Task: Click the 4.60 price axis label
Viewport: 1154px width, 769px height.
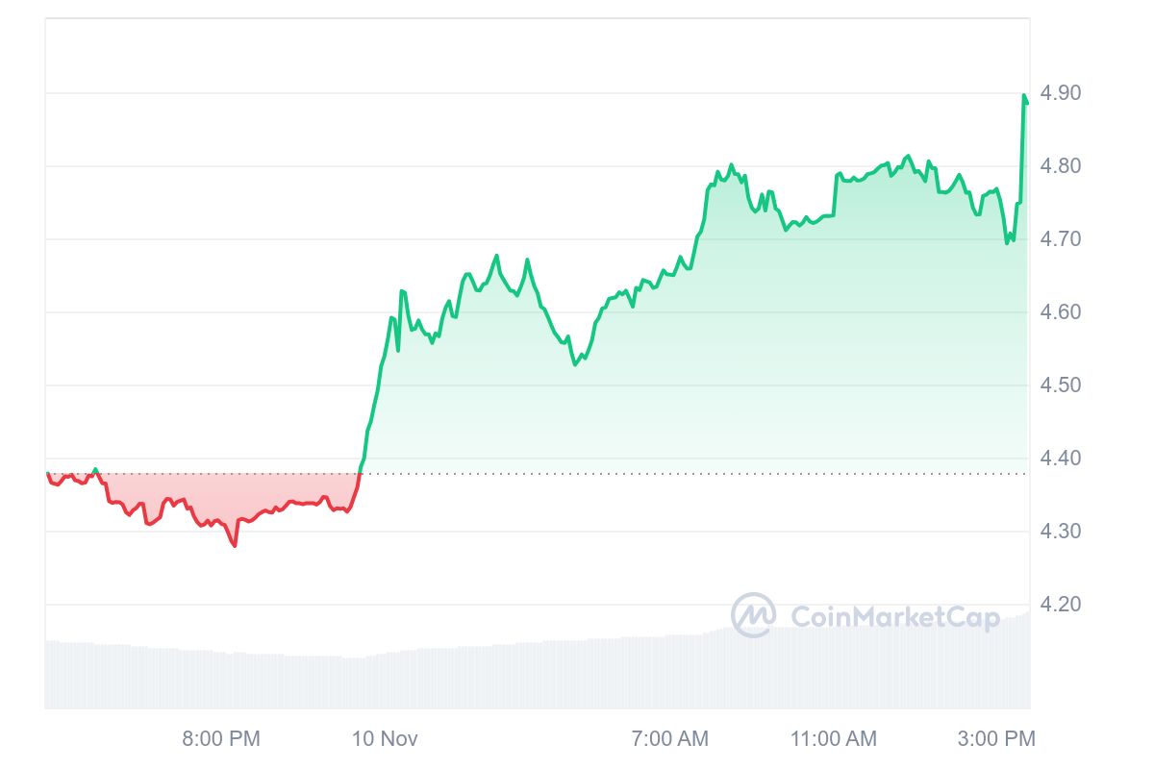Action: pyautogui.click(x=1062, y=312)
